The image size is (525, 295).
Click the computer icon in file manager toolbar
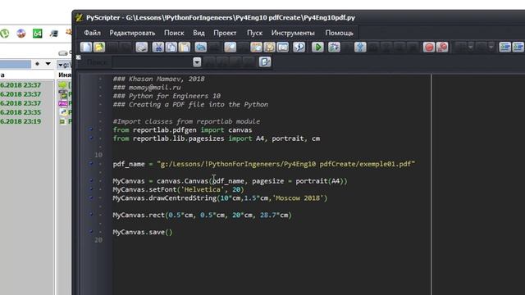click(54, 34)
